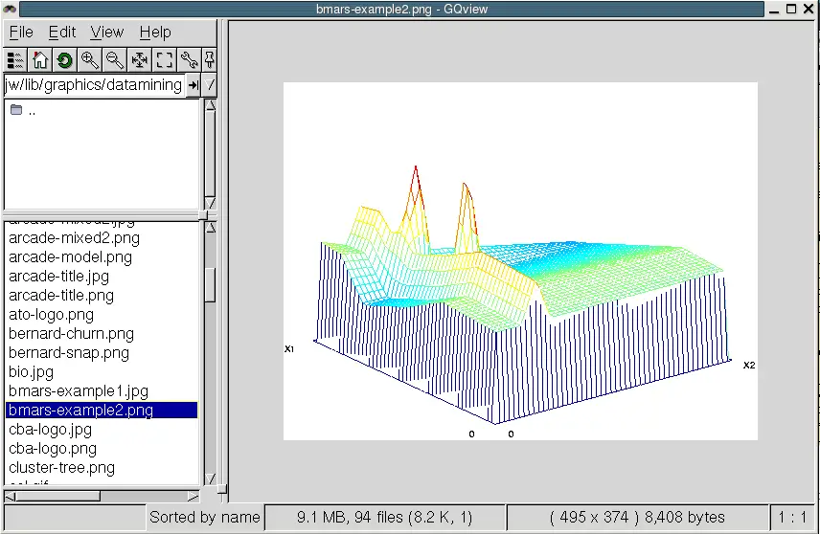Expand path history dropdown arrow
This screenshot has height=534, width=820.
coord(210,85)
